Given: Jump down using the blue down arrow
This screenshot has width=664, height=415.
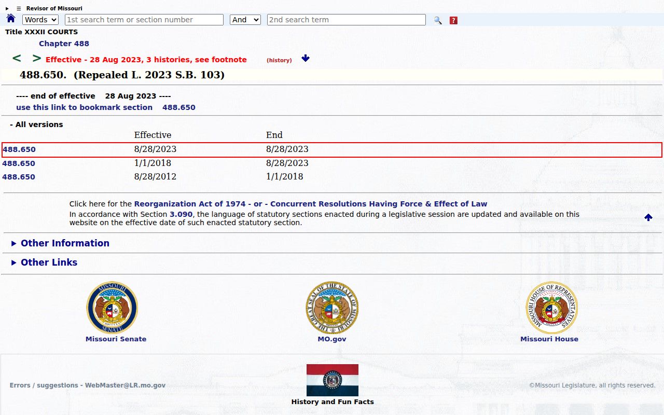Looking at the screenshot, I should tap(306, 59).
